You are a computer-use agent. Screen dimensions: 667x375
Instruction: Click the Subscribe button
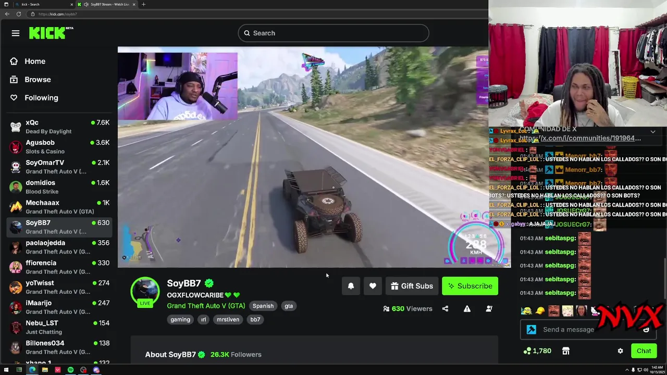(x=470, y=286)
